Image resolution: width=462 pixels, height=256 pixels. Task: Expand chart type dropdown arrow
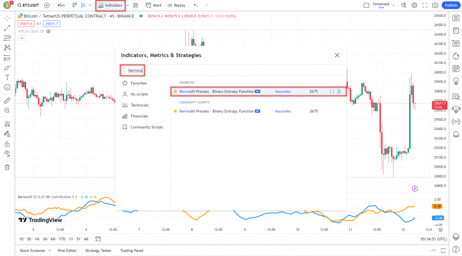90,5
